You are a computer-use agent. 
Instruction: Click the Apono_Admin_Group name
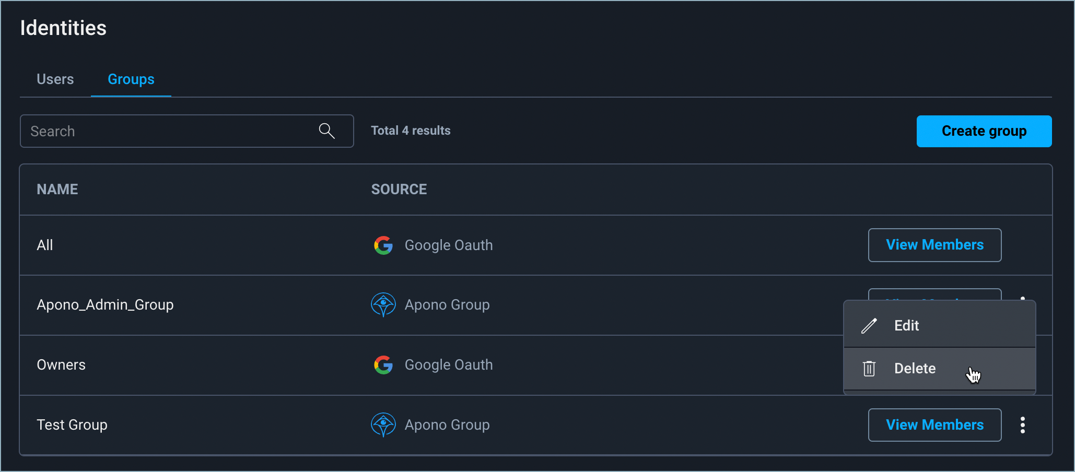click(105, 305)
